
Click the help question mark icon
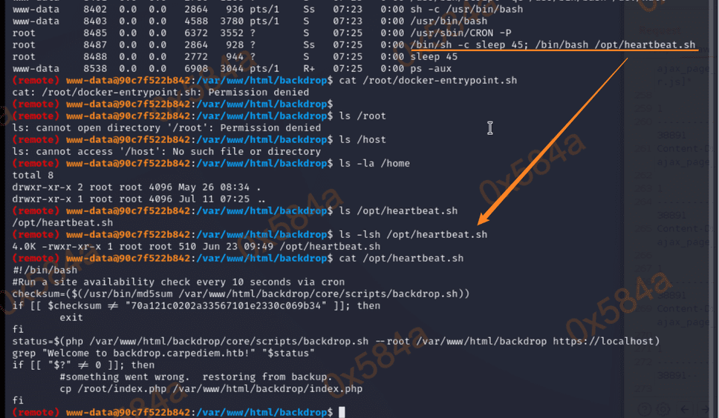[645, 408]
